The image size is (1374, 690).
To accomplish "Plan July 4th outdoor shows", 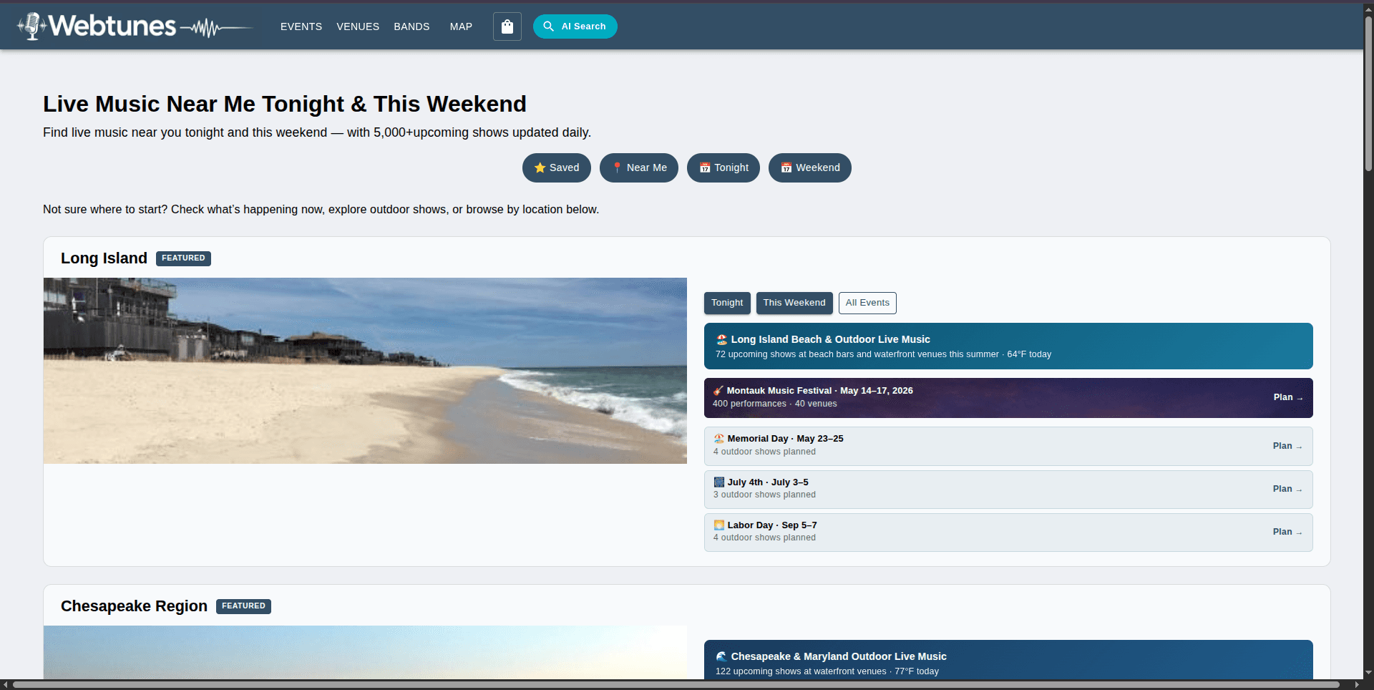I will pos(1287,489).
